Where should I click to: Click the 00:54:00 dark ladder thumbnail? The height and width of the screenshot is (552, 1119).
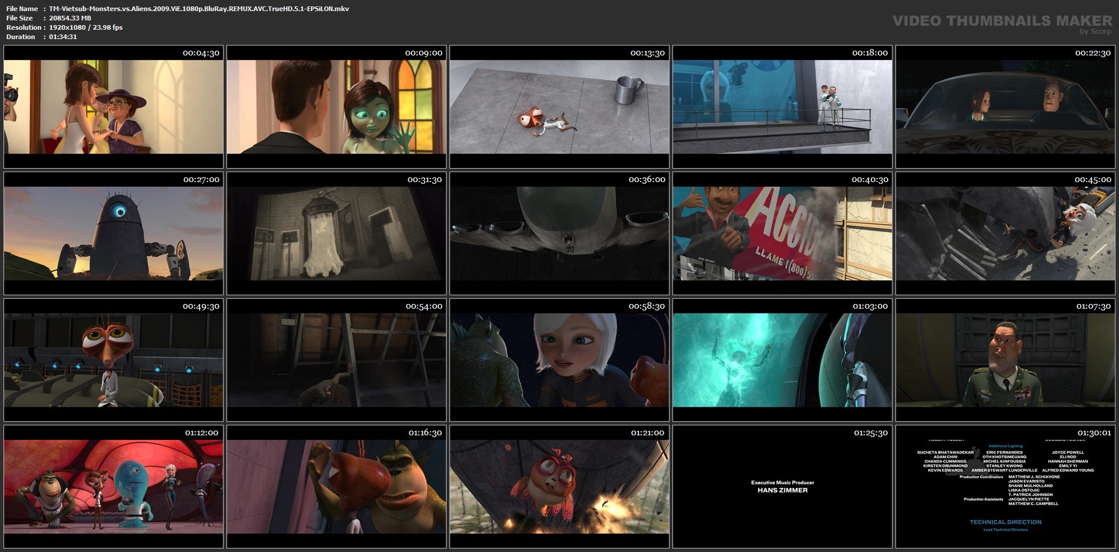[x=336, y=360]
